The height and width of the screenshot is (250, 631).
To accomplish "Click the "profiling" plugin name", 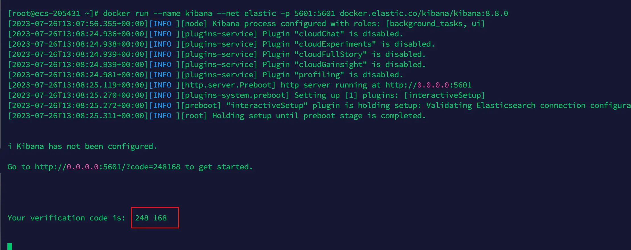I will [x=319, y=75].
